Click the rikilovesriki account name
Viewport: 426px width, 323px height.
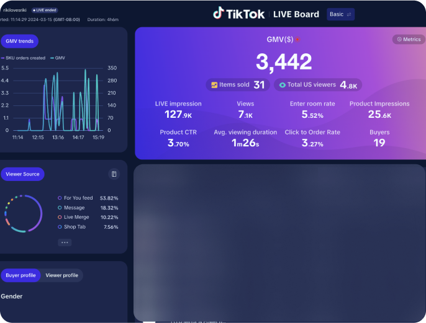pos(15,11)
